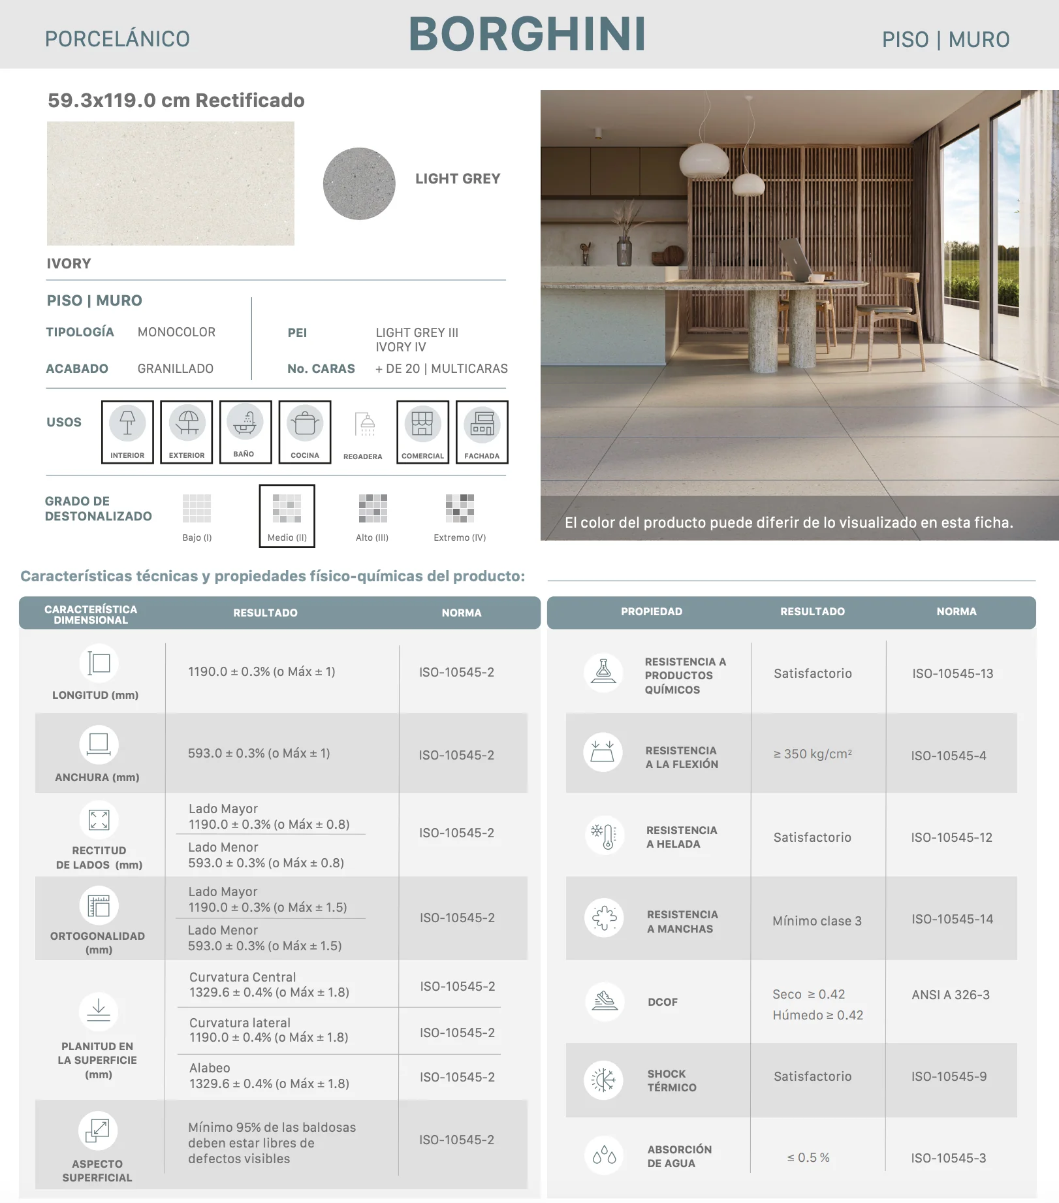Click the BORGHINI title text

click(528, 34)
